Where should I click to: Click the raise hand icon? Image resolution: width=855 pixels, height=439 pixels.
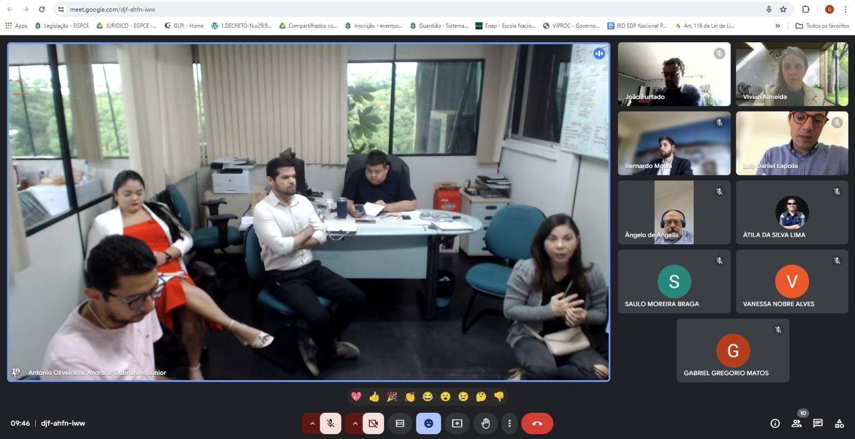pos(485,423)
